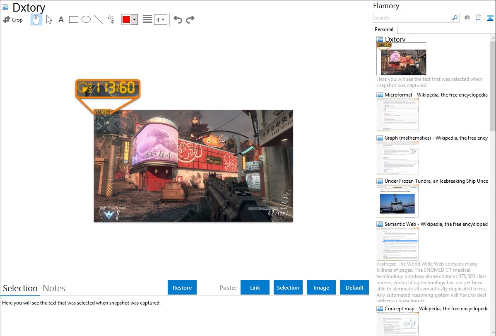This screenshot has width=496, height=336.
Task: Click the 'Vastness: The World Wide Web' description text
Action: click(x=431, y=282)
